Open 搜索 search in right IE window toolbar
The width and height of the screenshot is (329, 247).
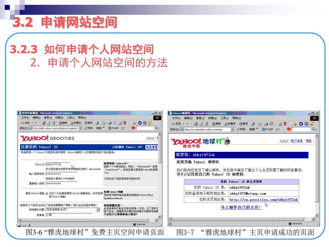point(216,124)
